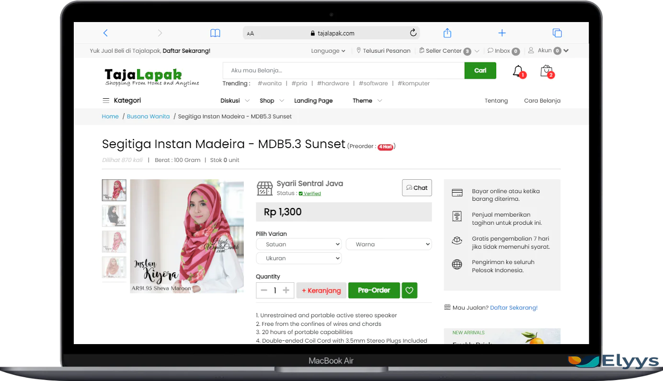Go to Busana Wanita breadcrumb
This screenshot has height=381, width=663.
(148, 116)
